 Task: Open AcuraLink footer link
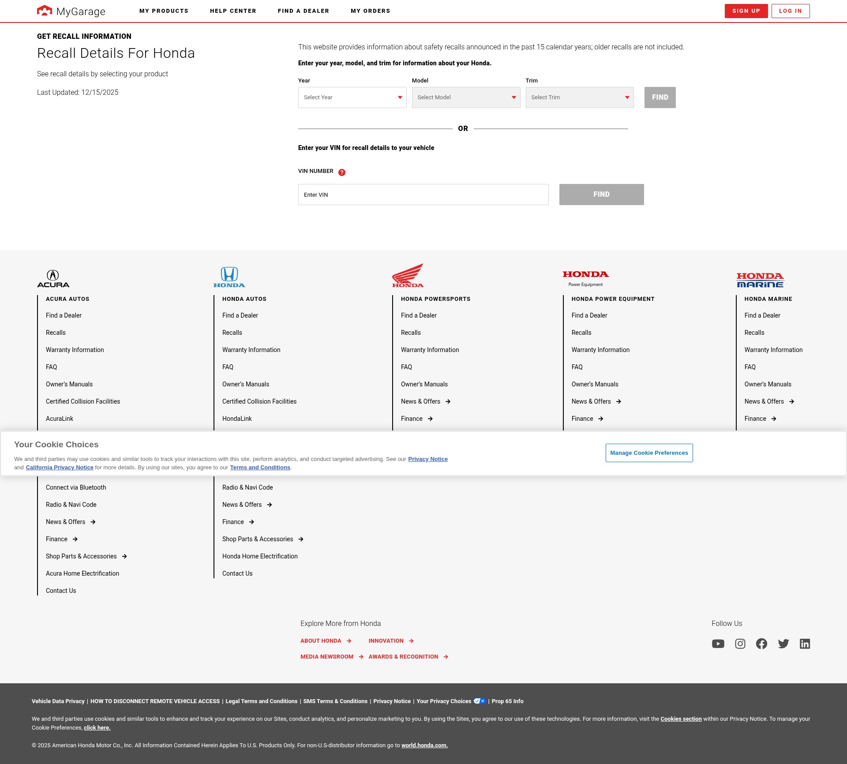pos(60,419)
